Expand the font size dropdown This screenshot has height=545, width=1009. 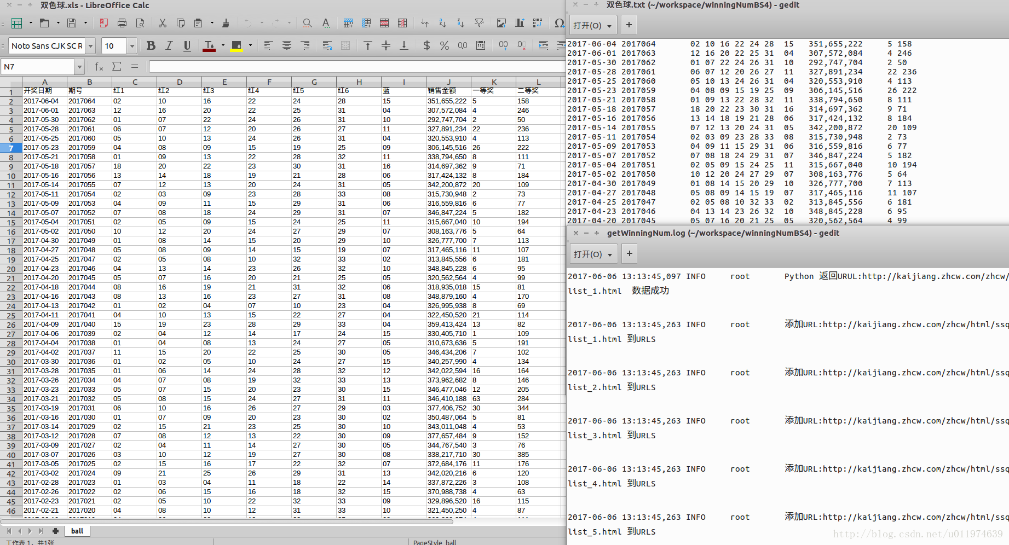coord(132,46)
